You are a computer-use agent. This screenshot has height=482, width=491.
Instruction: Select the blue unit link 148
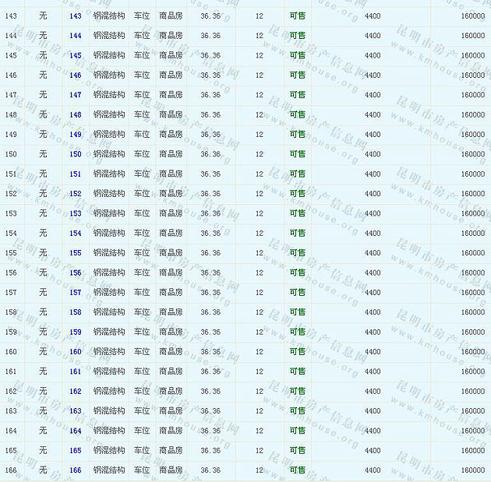(75, 114)
